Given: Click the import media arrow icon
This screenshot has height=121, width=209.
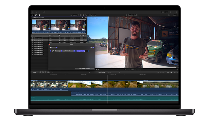Looking at the screenshot, I should click(37, 12).
